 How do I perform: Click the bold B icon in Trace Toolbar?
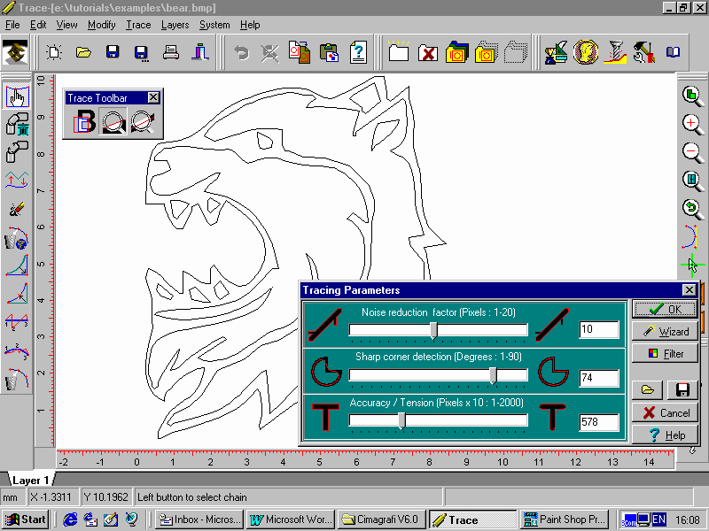[x=84, y=121]
